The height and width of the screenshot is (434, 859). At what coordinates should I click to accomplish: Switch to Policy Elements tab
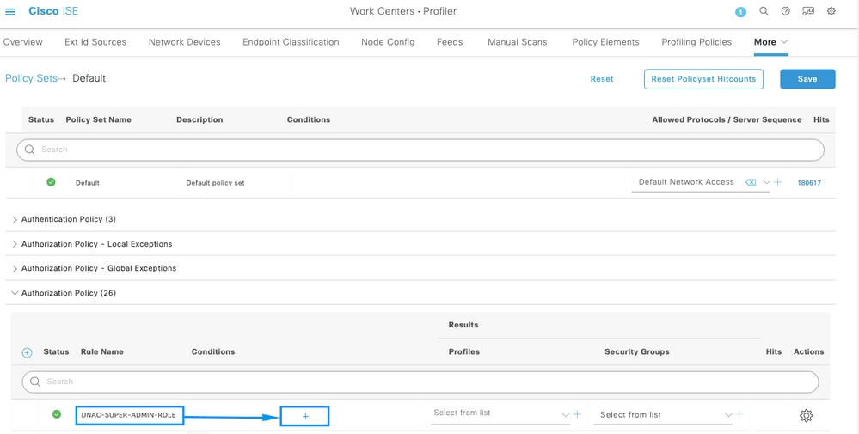(605, 41)
